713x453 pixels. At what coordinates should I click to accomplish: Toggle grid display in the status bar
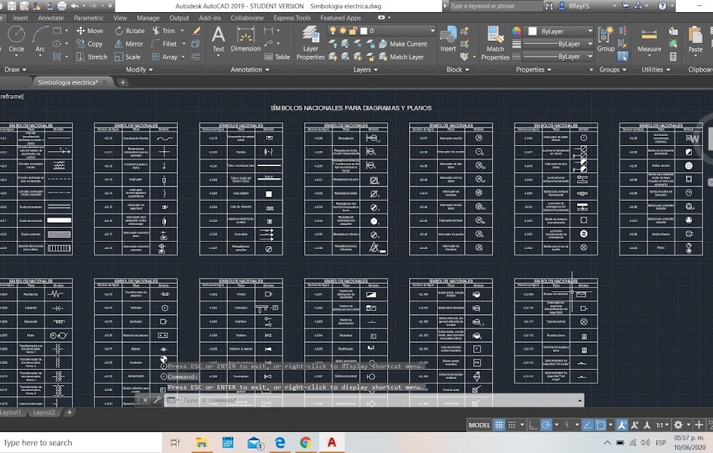[499, 425]
